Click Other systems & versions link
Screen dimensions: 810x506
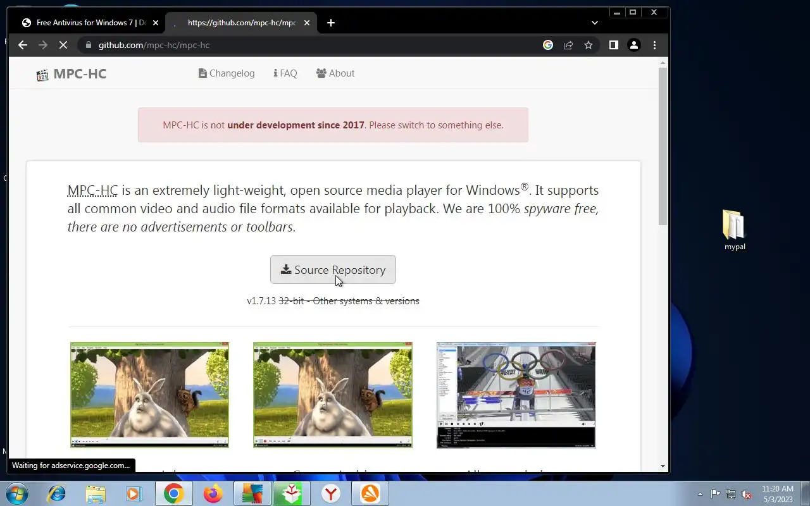point(366,301)
